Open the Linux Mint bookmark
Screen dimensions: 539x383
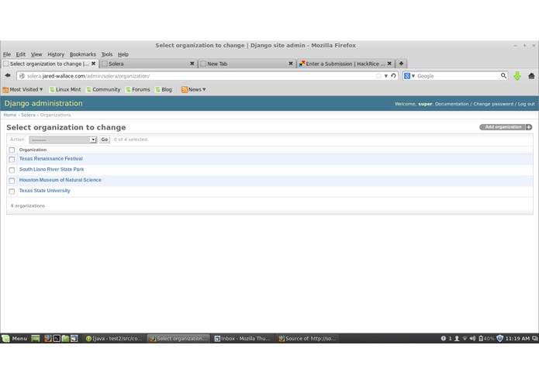click(65, 89)
